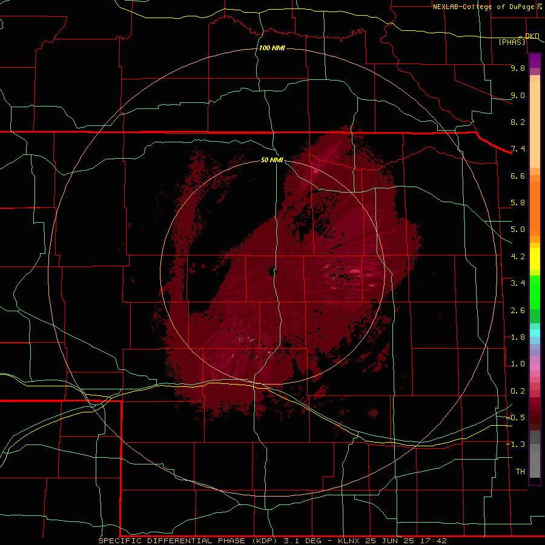Click the 50 NMI range ring label

272,160
